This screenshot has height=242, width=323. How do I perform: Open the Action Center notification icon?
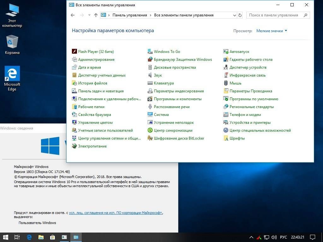pos(313,237)
